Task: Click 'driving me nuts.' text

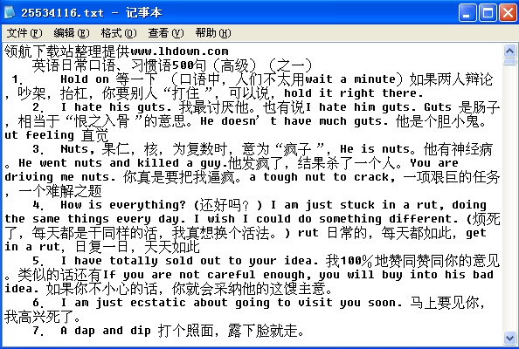Action: tap(60, 177)
